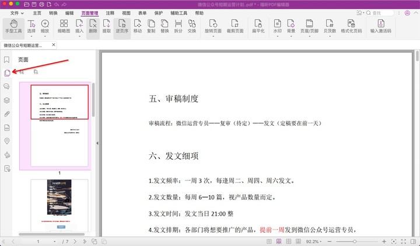Switch to the 保护 tab
The width and height of the screenshot is (420, 246).
(158, 13)
